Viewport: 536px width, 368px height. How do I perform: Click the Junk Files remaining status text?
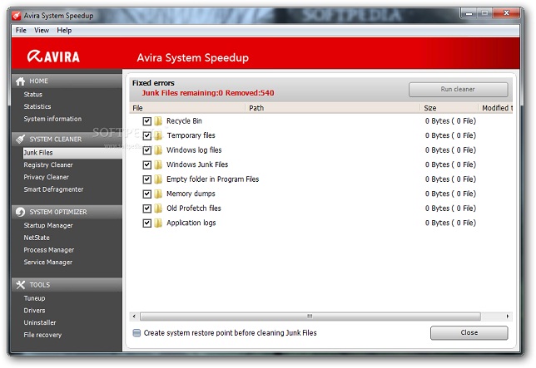(x=208, y=93)
